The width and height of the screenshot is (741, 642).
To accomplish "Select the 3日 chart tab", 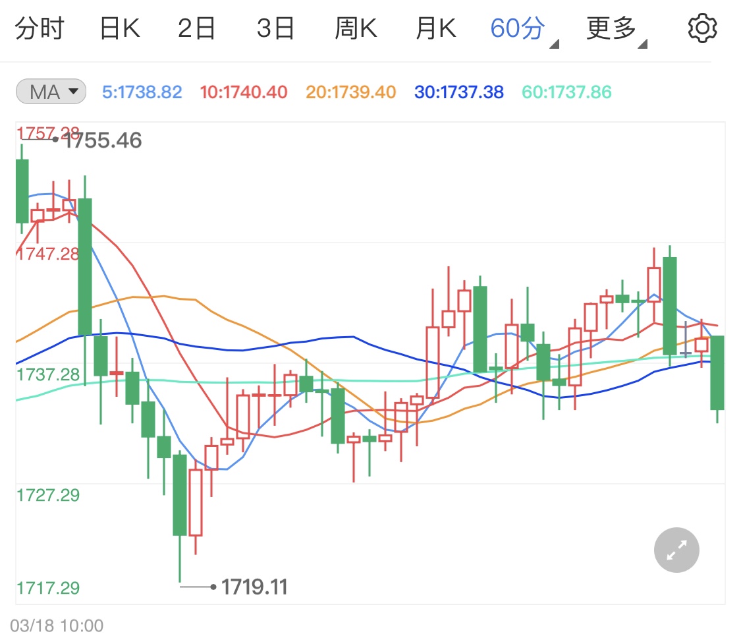I will pos(275,28).
